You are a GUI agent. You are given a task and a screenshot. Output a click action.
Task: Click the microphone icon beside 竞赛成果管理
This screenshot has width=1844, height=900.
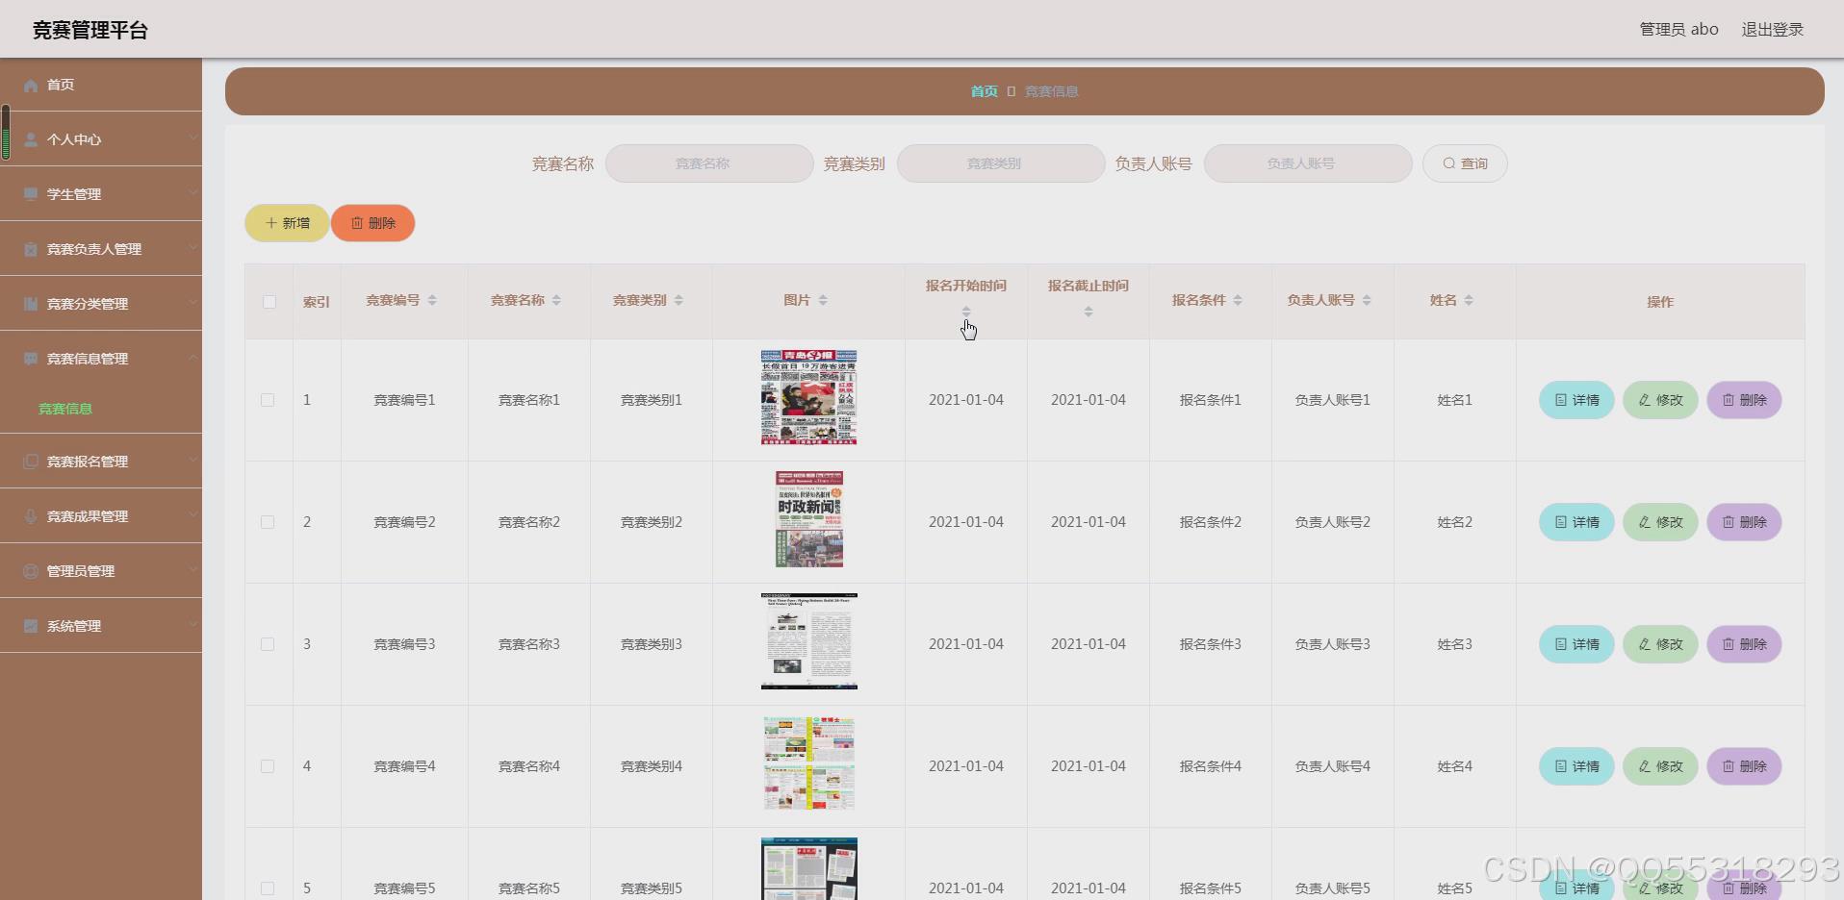coord(31,517)
